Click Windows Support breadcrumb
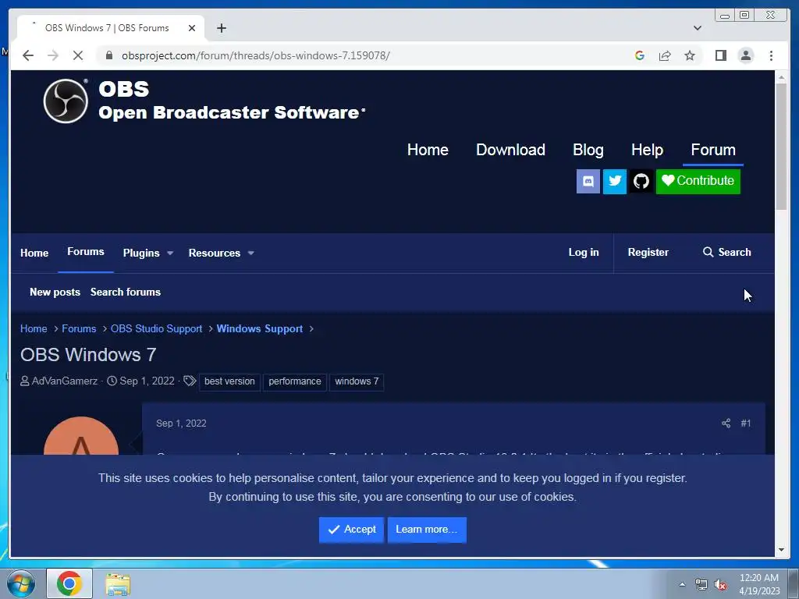799x599 pixels. pyautogui.click(x=260, y=328)
